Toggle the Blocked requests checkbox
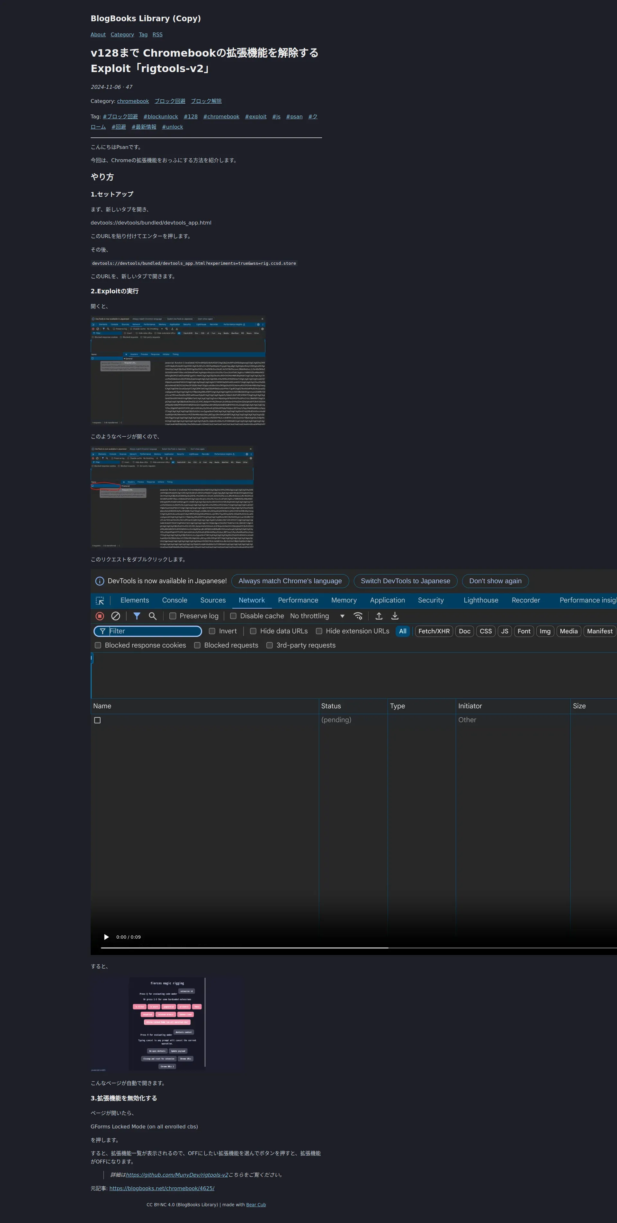This screenshot has height=1223, width=617. (197, 645)
